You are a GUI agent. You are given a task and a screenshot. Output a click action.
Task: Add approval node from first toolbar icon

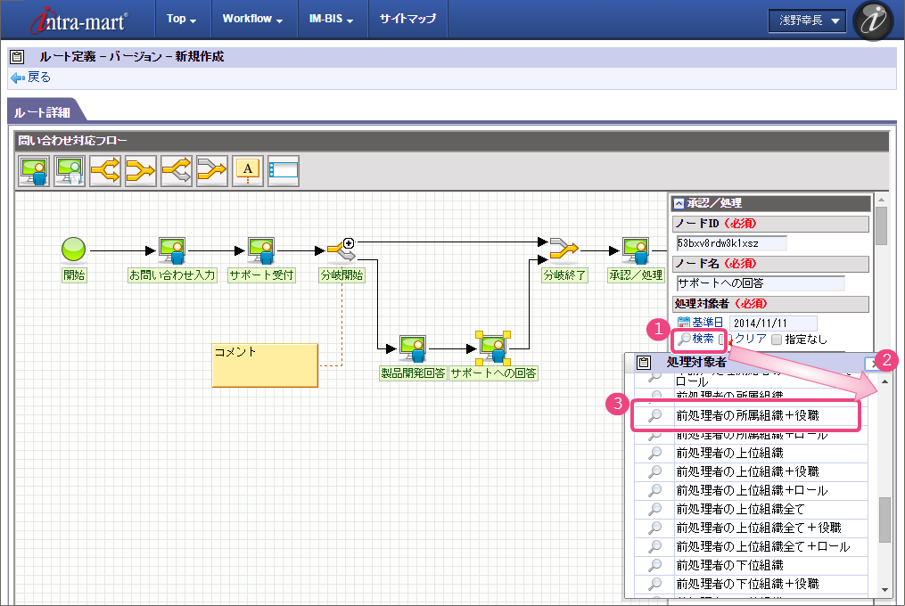coord(34,171)
